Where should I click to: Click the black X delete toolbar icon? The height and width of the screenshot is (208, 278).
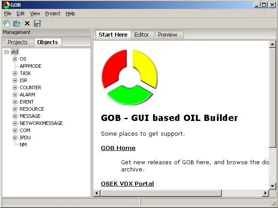27,23
